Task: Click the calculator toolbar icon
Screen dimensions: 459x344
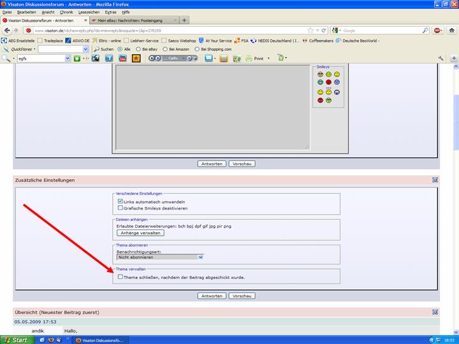Action: click(x=223, y=59)
